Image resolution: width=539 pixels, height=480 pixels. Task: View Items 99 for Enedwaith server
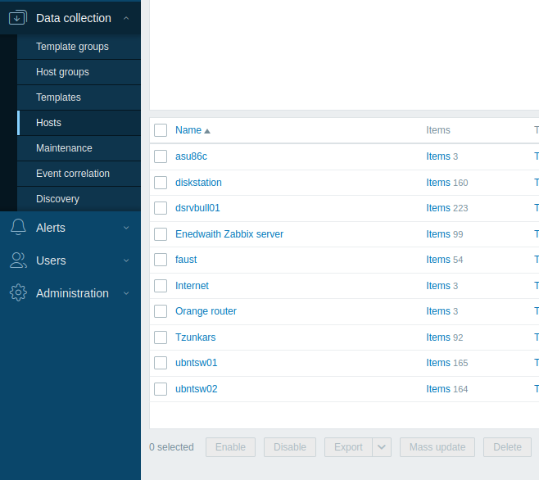coord(438,234)
